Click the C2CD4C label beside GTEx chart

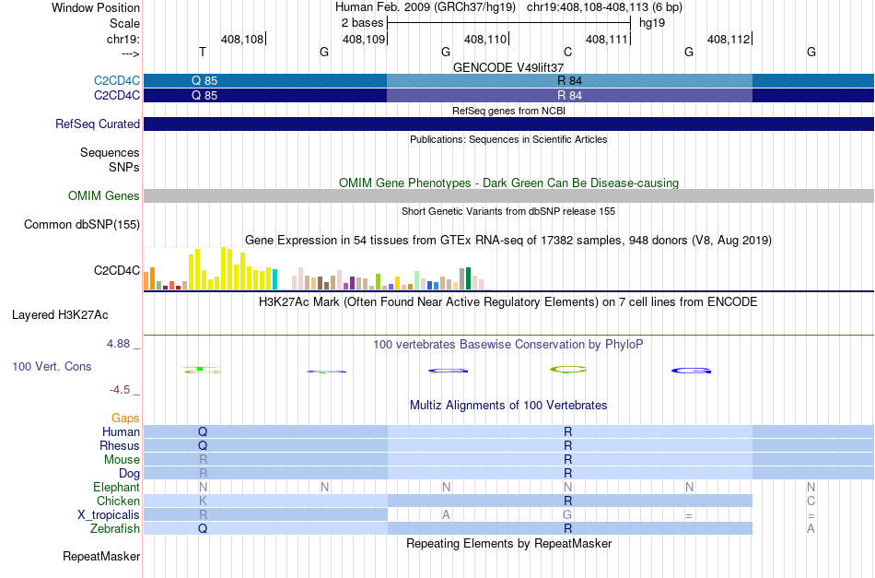click(x=117, y=270)
